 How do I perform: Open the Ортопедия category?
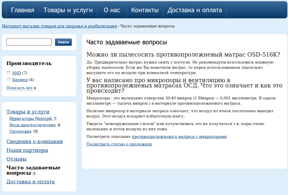[x=20, y=131]
